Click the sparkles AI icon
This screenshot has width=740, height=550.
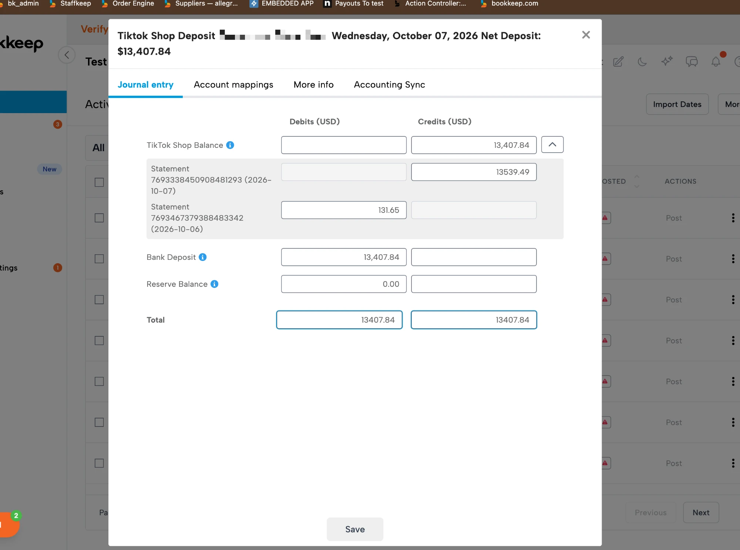[667, 61]
